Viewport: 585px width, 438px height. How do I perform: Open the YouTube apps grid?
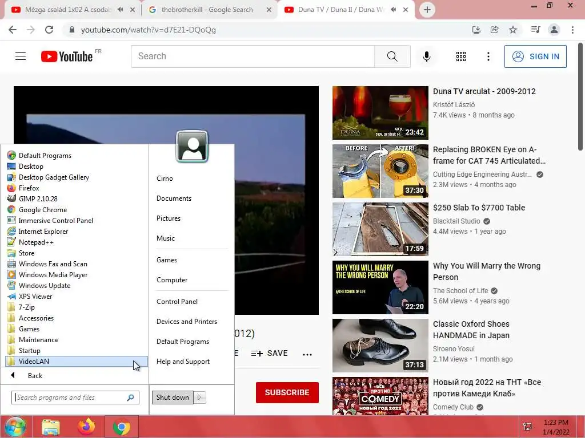461,56
